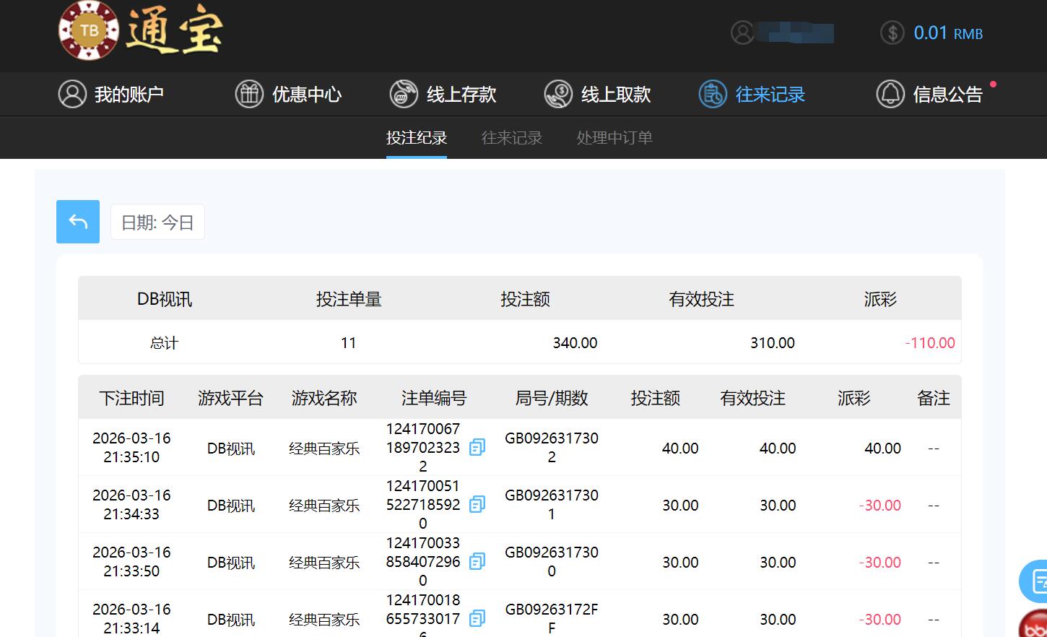Click the notification dot on 信息公告
The image size is (1047, 637).
pyautogui.click(x=994, y=84)
